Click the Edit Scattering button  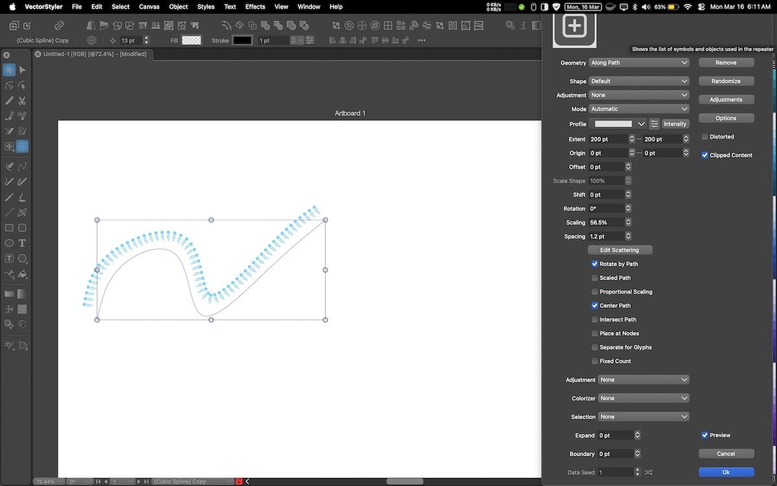tap(620, 250)
